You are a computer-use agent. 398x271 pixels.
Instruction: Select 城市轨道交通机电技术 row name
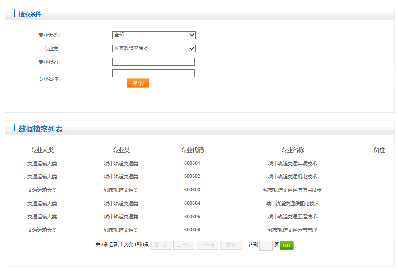point(292,176)
